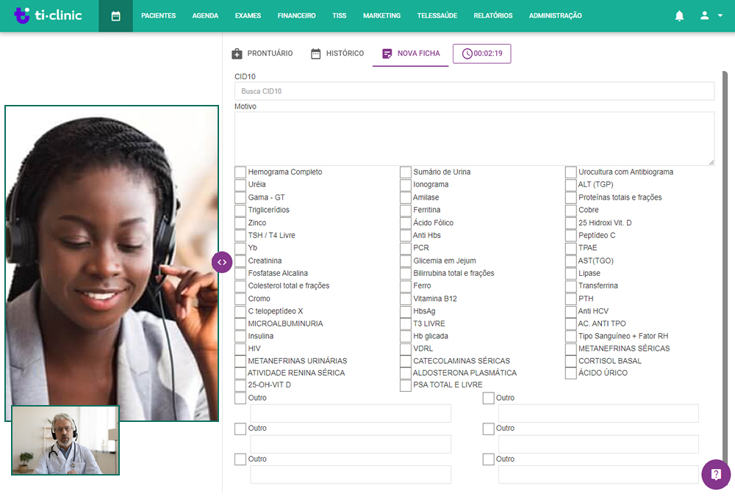Viewport: 735px width, 499px height.
Task: Click the Histórico calendar icon
Action: (316, 54)
